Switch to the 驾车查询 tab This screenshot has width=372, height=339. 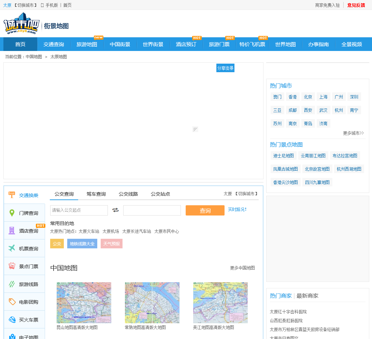coord(96,194)
